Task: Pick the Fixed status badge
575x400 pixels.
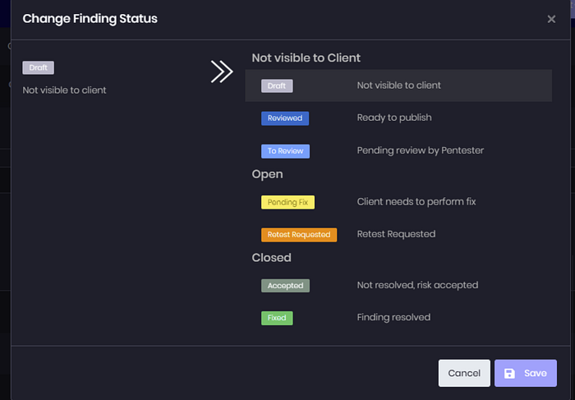Action: tap(277, 318)
